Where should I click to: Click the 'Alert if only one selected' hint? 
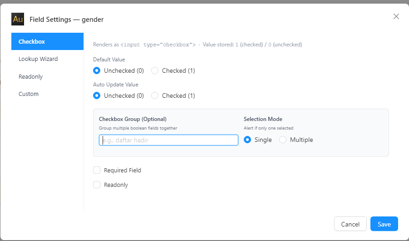(268, 128)
